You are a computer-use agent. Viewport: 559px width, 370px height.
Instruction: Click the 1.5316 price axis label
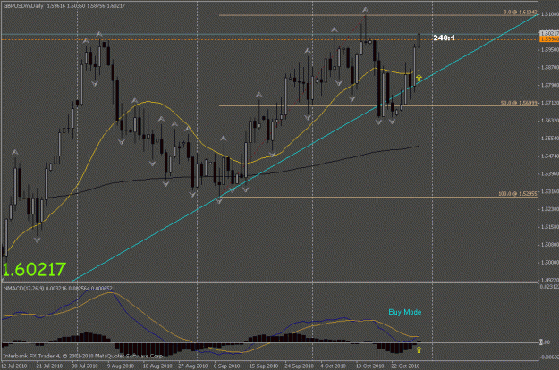(x=550, y=191)
